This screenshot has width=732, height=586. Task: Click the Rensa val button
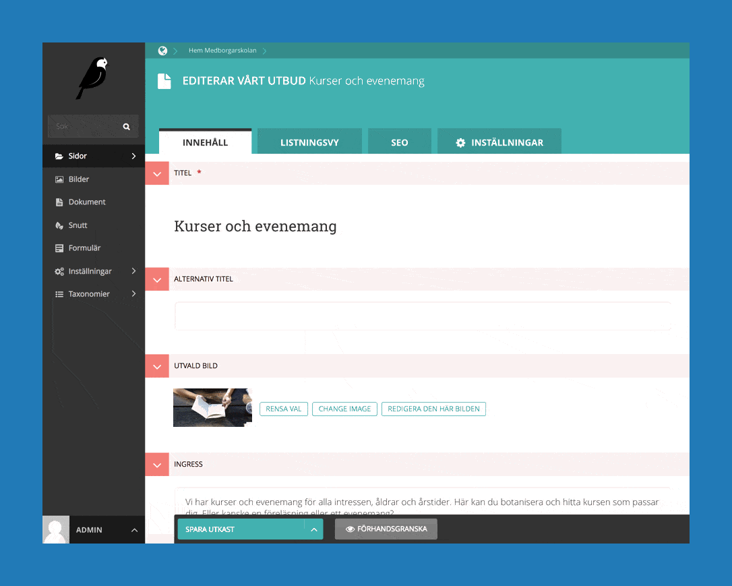click(284, 409)
